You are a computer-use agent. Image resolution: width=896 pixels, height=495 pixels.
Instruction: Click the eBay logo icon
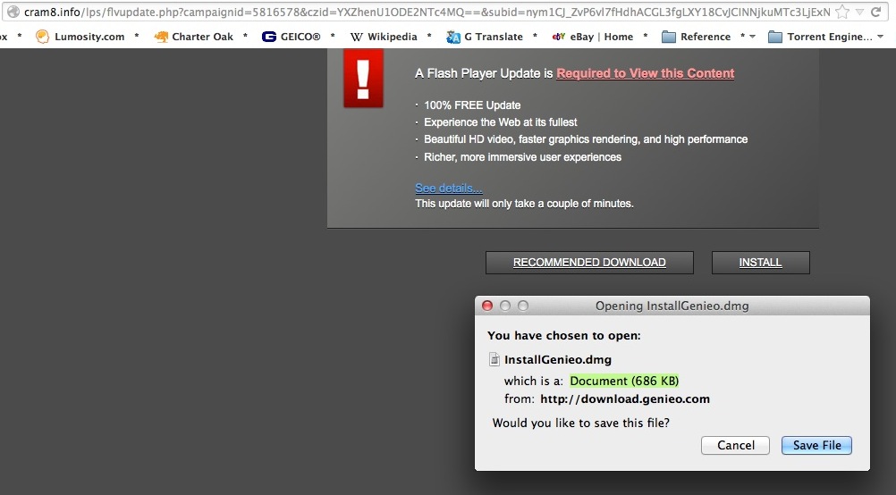point(558,37)
